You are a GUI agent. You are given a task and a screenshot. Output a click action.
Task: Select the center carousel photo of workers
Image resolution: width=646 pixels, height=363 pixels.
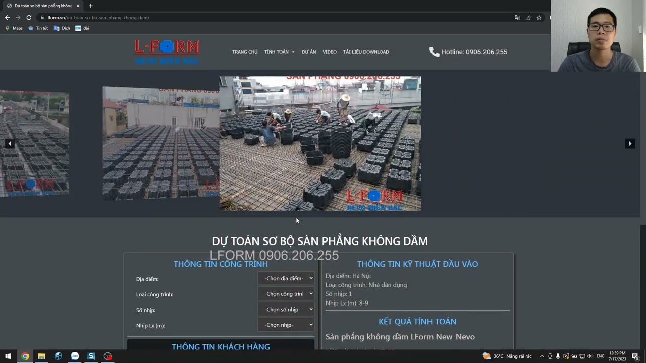point(320,143)
